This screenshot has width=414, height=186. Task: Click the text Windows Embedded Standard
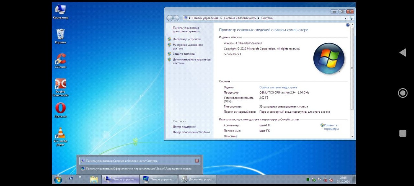[x=243, y=43]
